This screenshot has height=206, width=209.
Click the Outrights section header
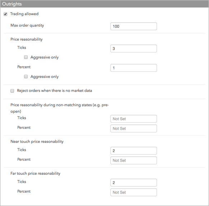(x=105, y=4)
